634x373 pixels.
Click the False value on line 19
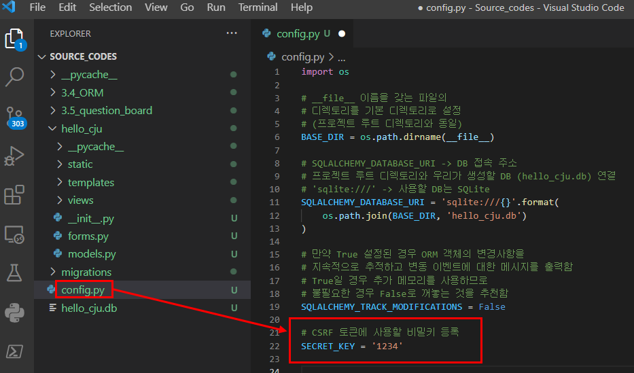coord(492,306)
